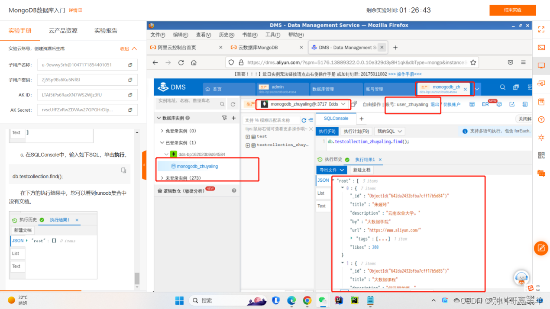The height and width of the screenshot is (309, 550).
Task: Open the terminal icon in right sidebar
Action: tap(541, 48)
